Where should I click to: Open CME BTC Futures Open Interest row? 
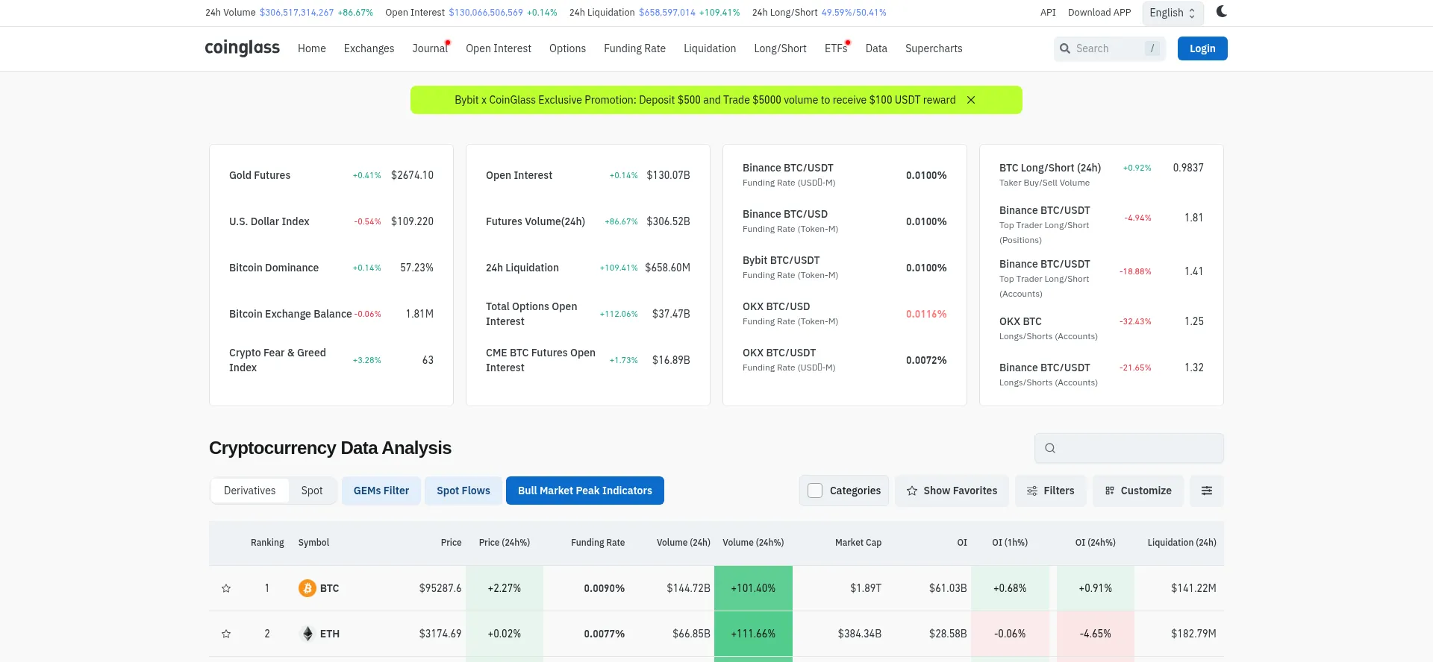click(588, 360)
